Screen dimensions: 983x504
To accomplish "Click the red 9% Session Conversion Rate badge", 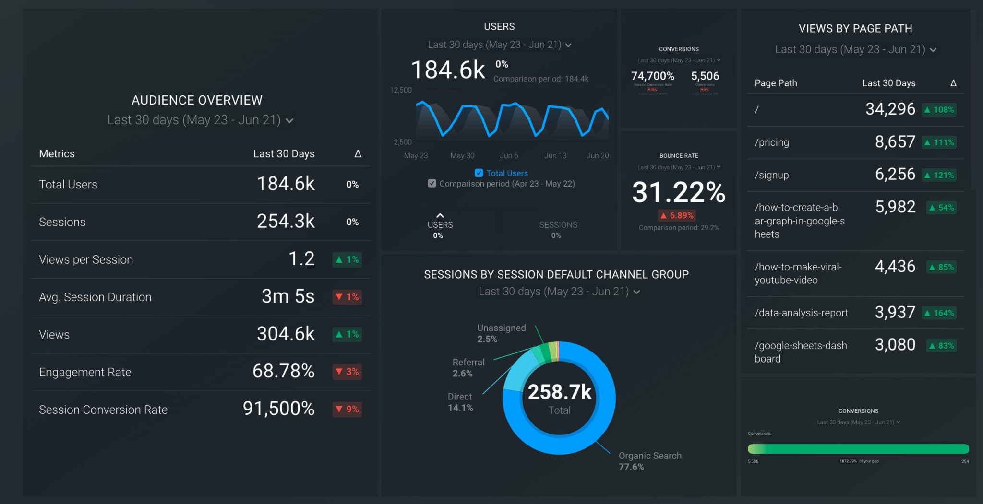I will coord(347,409).
